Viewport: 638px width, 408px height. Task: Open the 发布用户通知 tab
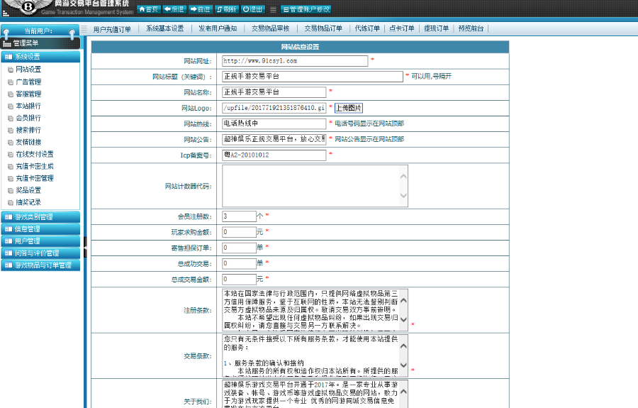(x=218, y=28)
